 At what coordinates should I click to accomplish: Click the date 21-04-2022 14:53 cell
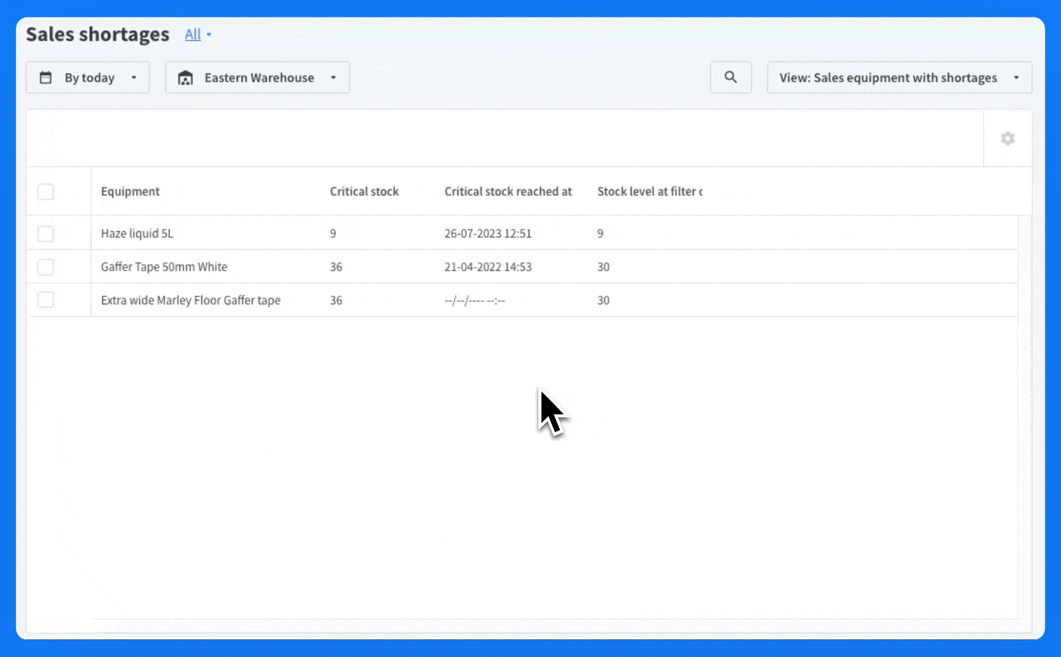click(x=488, y=267)
